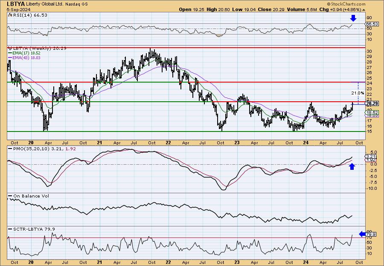
Task: Click the -10.0 mark on the PMO axis
Action: [372, 188]
